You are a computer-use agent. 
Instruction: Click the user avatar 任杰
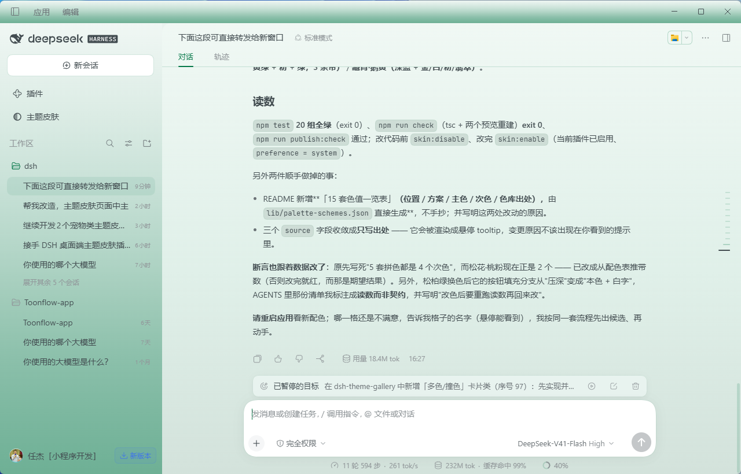[x=16, y=456]
